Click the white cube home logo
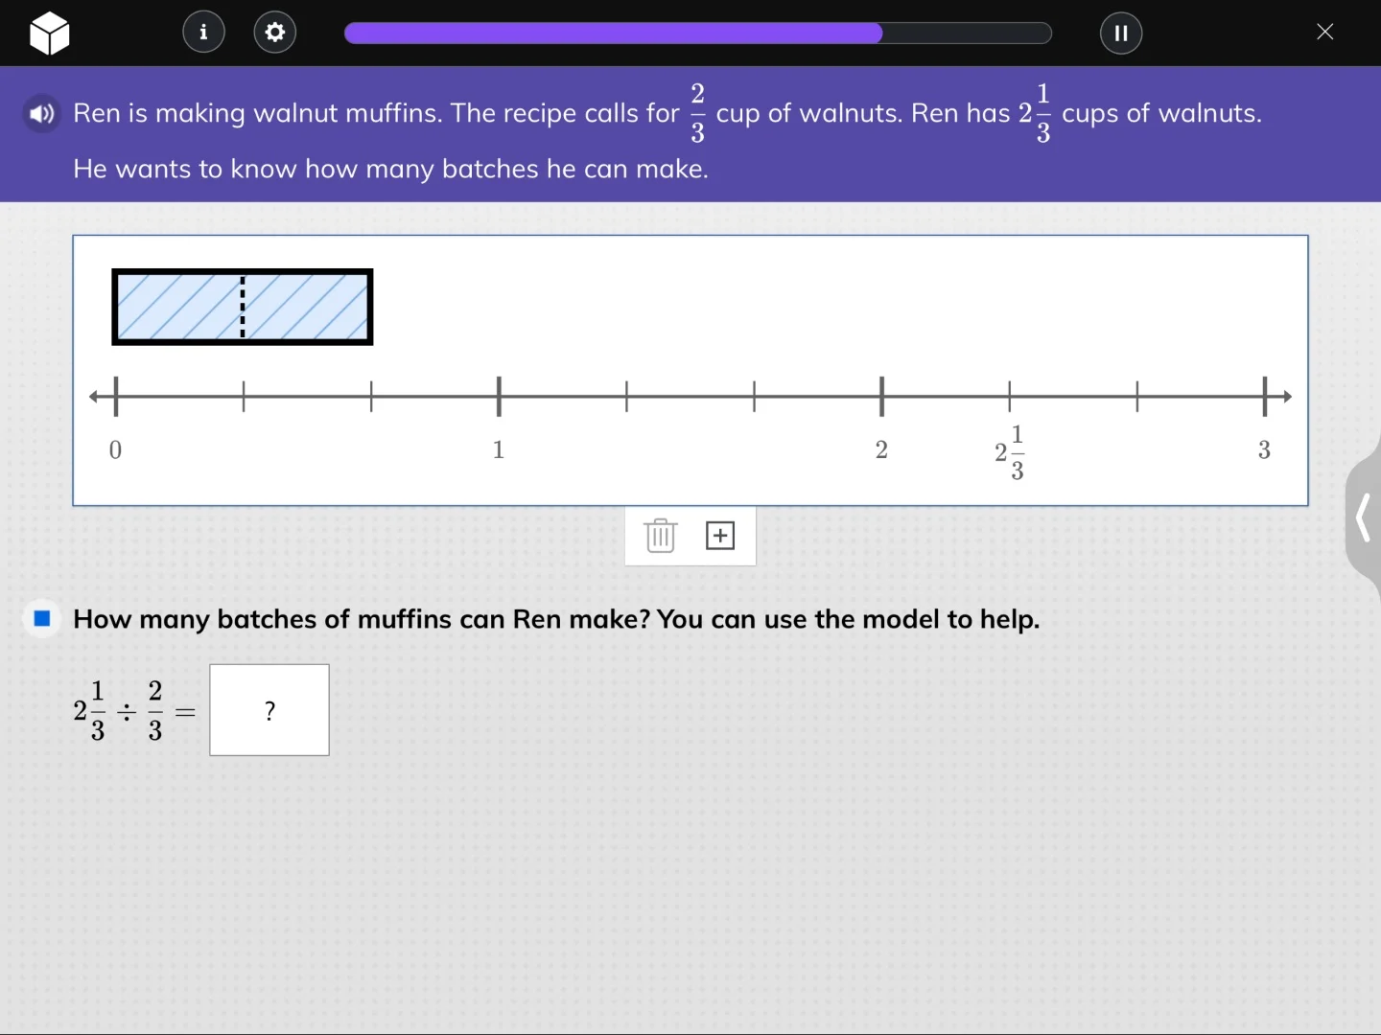The image size is (1381, 1035). tap(49, 34)
